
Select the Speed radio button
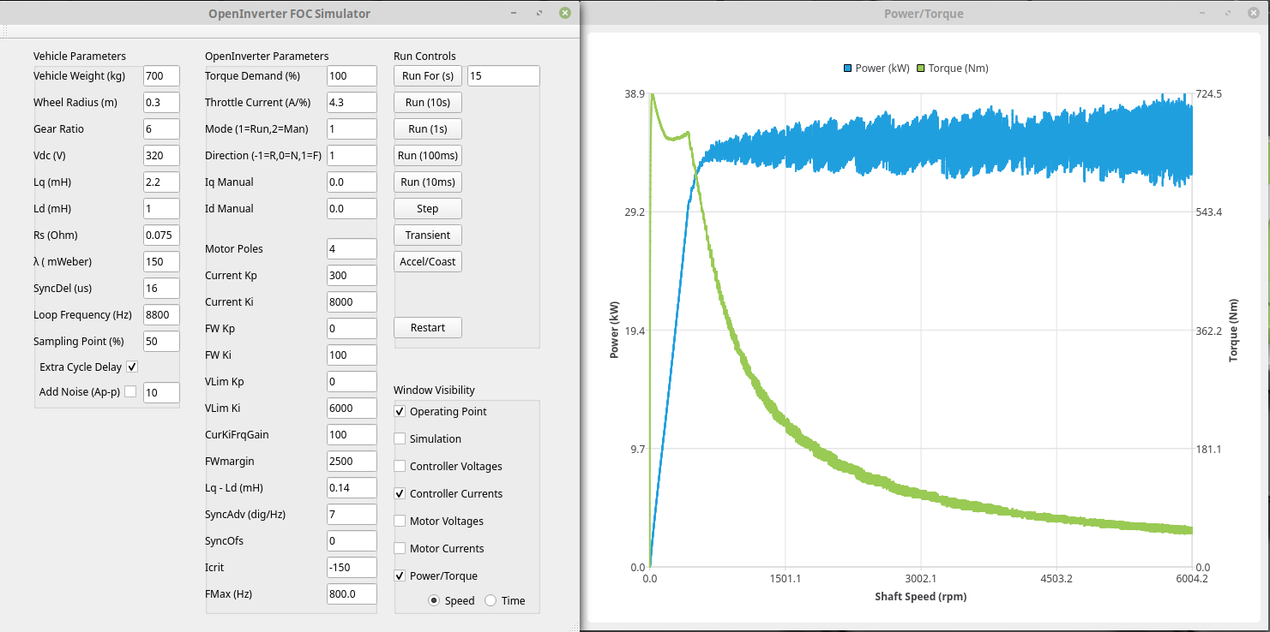pos(435,601)
